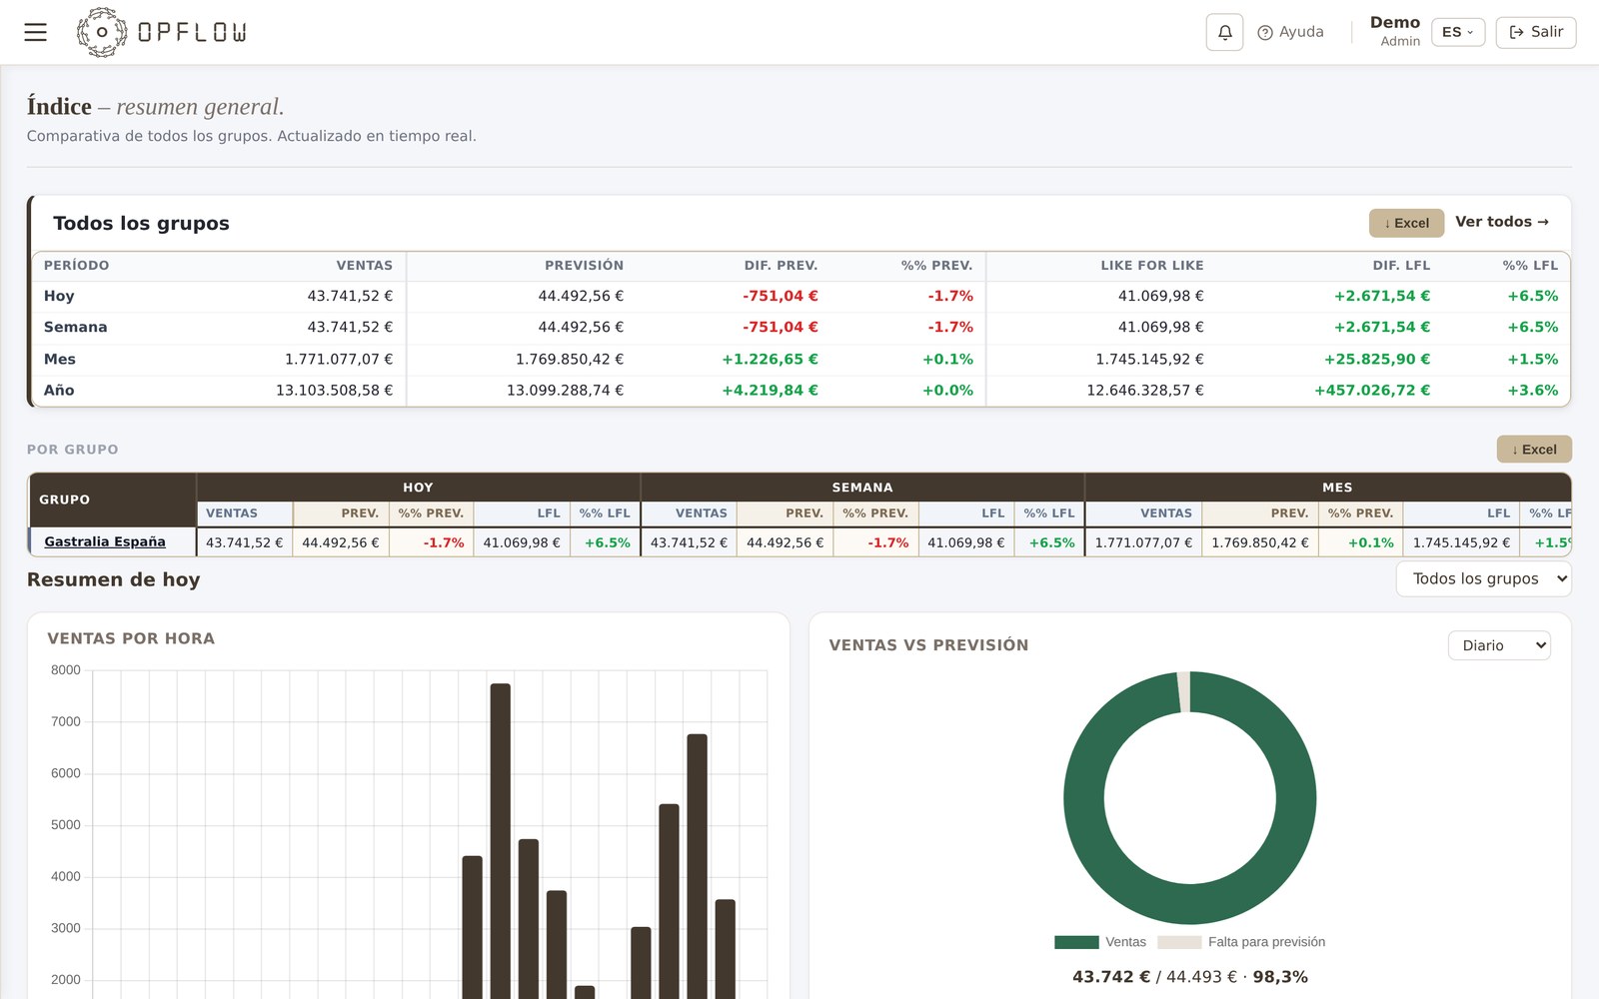Image resolution: width=1599 pixels, height=999 pixels.
Task: Click the VENTAS POR HORA chart title
Action: coord(131,638)
